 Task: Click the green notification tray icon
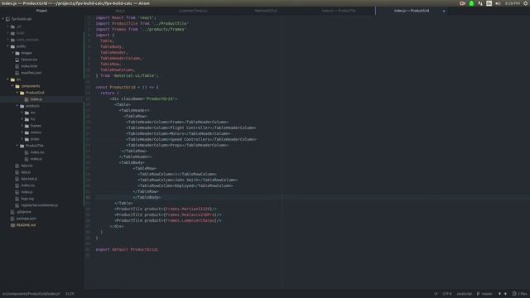coord(471,3)
